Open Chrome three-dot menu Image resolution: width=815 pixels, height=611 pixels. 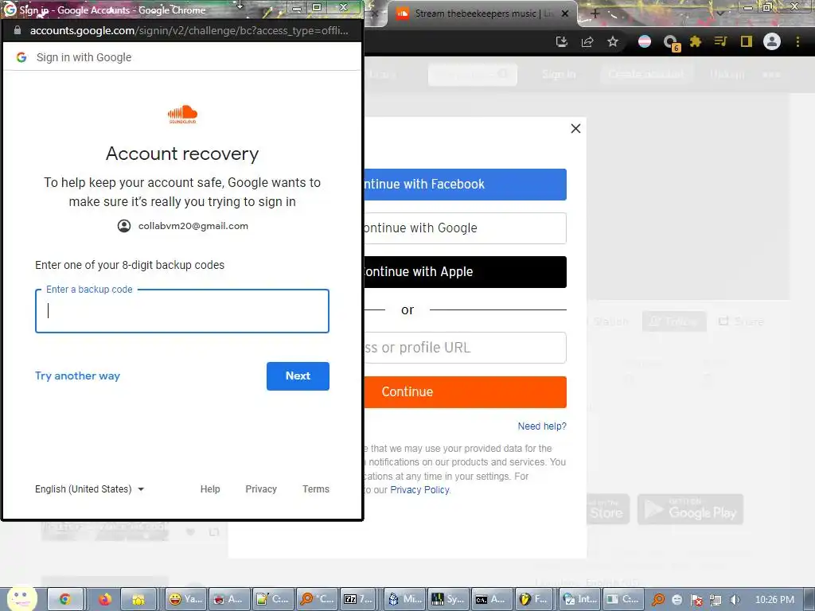[797, 41]
